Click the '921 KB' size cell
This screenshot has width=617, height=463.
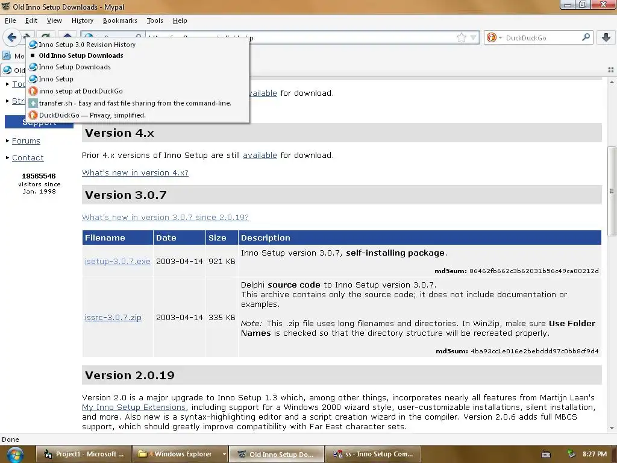222,261
